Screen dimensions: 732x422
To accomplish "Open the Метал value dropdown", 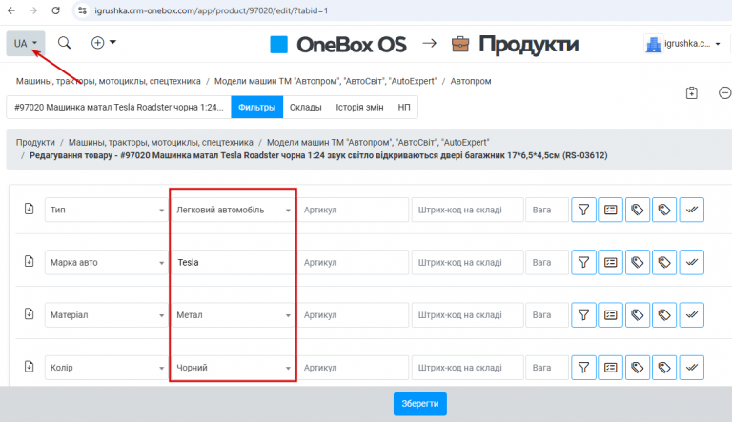I will coord(233,315).
